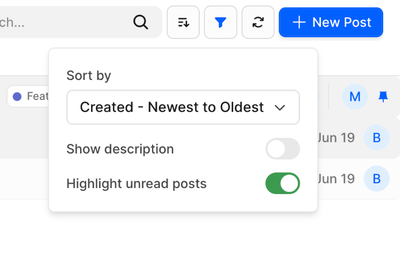Enable the Show description switch
Viewport: 400px width, 254px height.
pyautogui.click(x=282, y=149)
